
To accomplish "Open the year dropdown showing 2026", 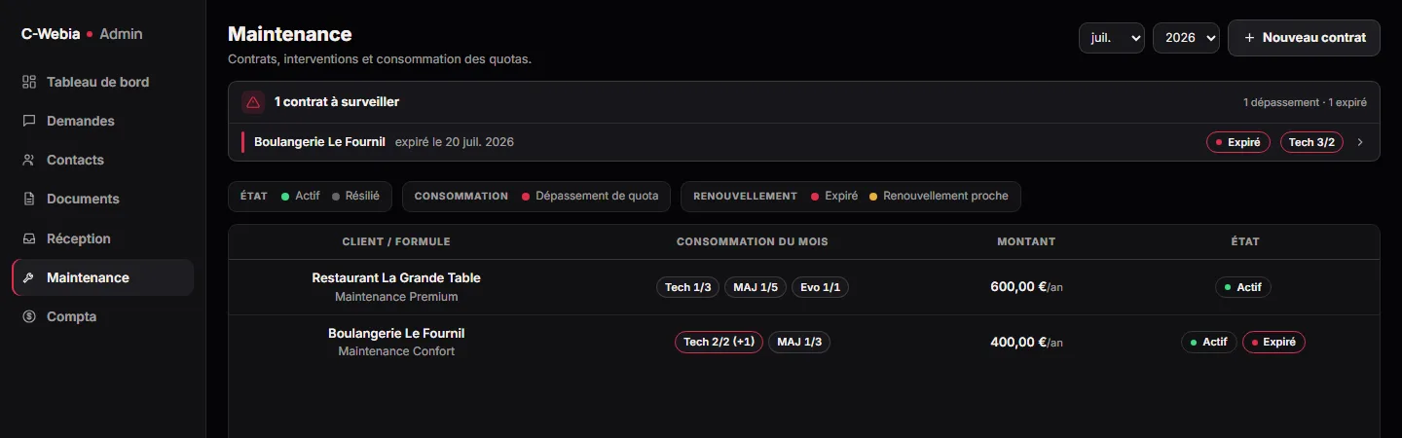I will (x=1186, y=38).
